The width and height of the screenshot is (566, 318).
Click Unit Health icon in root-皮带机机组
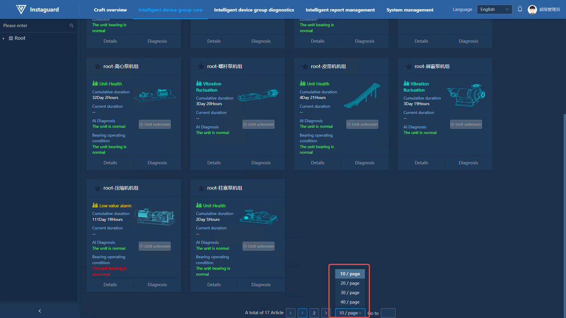coord(302,83)
